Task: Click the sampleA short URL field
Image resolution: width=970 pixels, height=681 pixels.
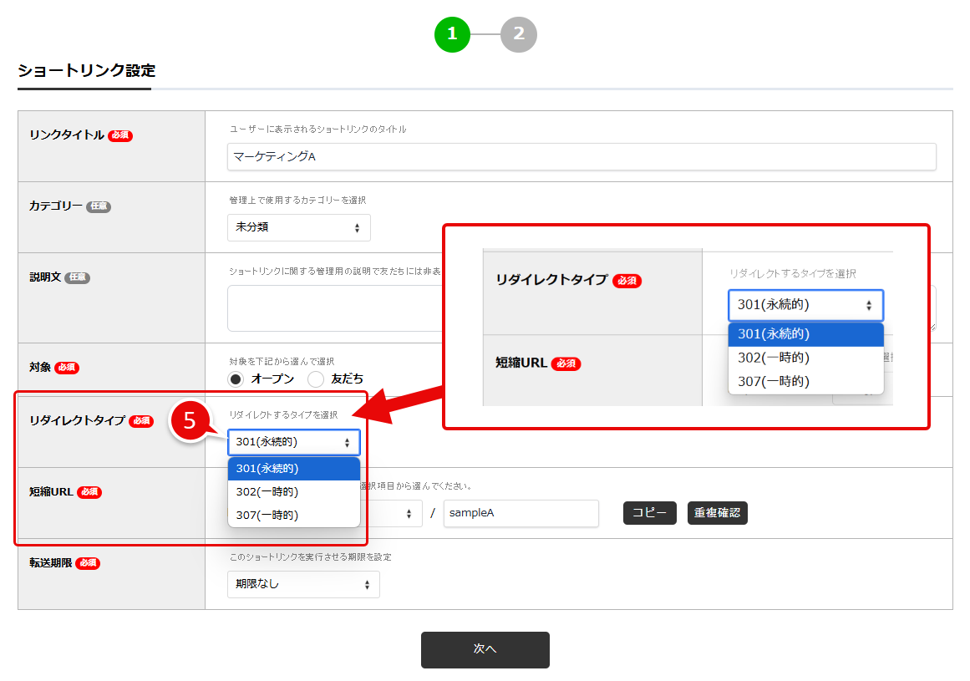Action: 521,513
